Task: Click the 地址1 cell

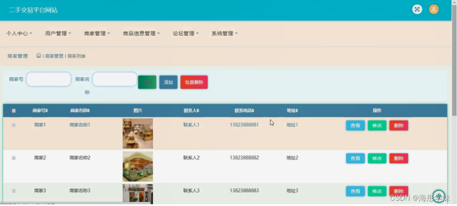Action: coord(292,125)
